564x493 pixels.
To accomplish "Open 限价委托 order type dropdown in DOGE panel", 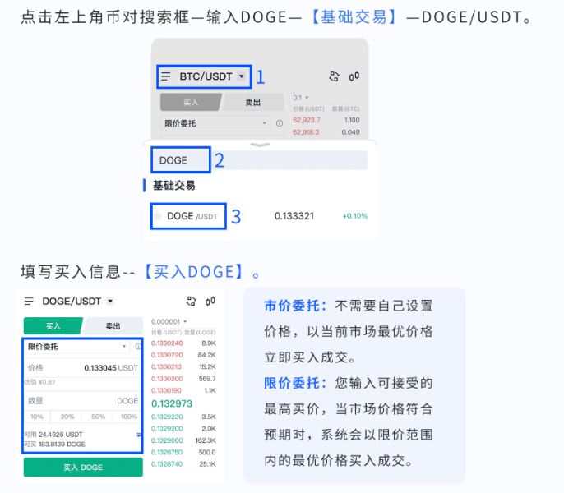I will click(x=124, y=347).
